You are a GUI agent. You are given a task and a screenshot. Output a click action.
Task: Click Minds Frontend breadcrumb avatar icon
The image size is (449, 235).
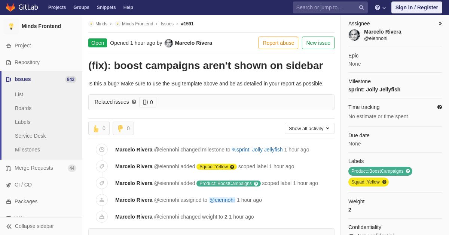(x=117, y=24)
